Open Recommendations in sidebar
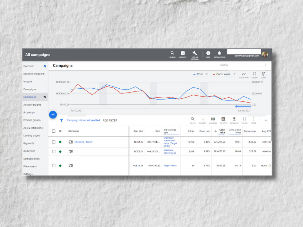The height and width of the screenshot is (227, 303). (x=34, y=74)
